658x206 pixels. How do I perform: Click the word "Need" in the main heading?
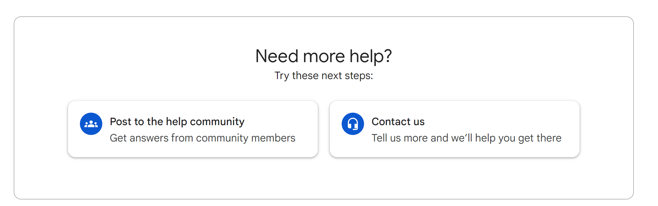pos(277,56)
